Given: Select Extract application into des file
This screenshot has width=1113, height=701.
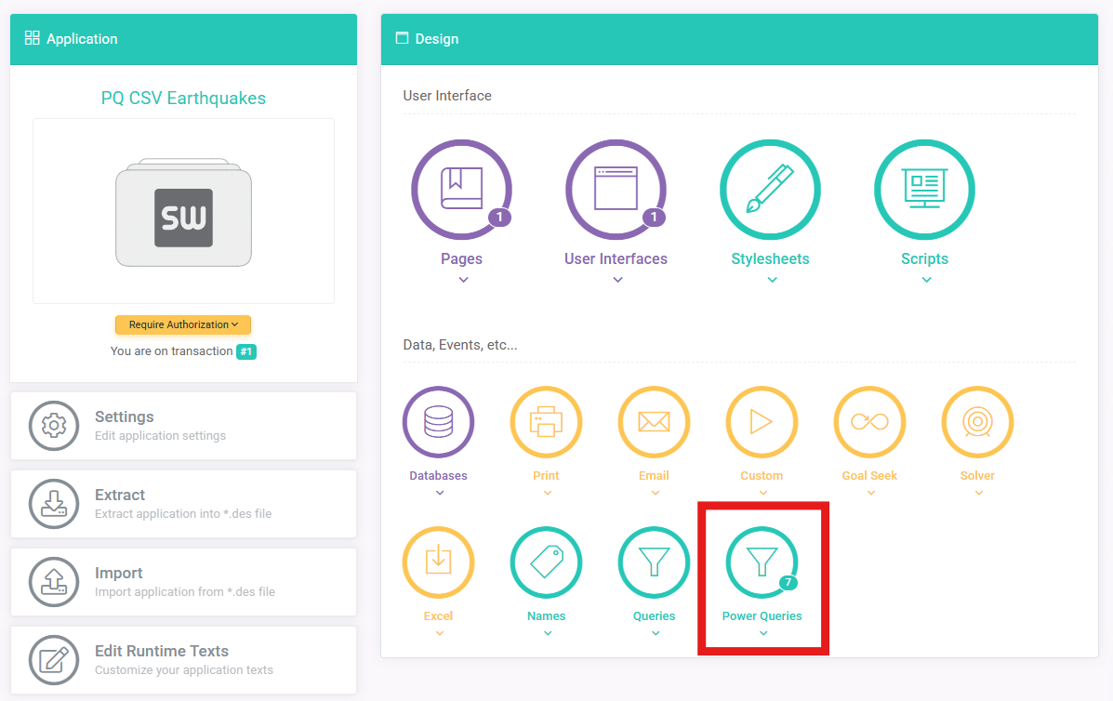Looking at the screenshot, I should (183, 504).
